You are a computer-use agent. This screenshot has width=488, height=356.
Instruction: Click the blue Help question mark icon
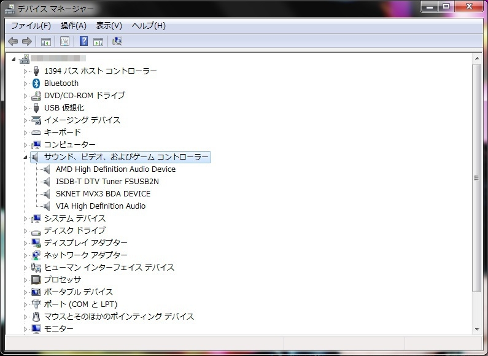[83, 41]
